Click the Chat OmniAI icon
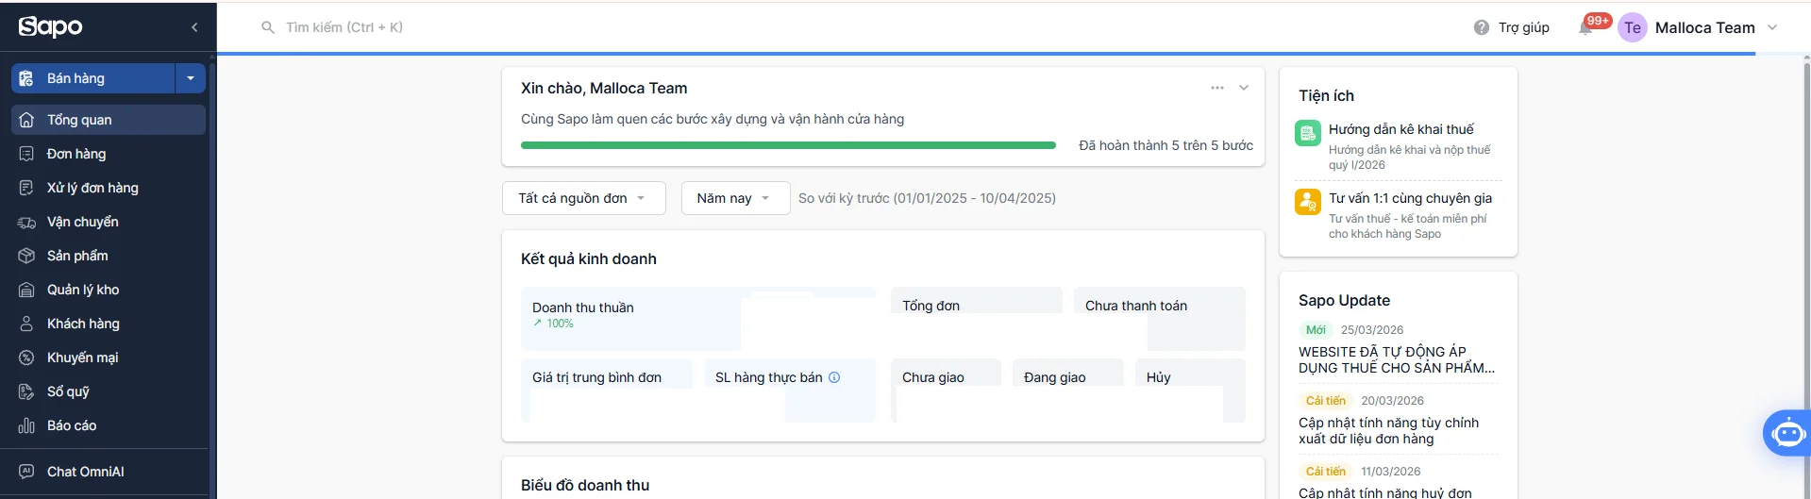 [x=26, y=471]
